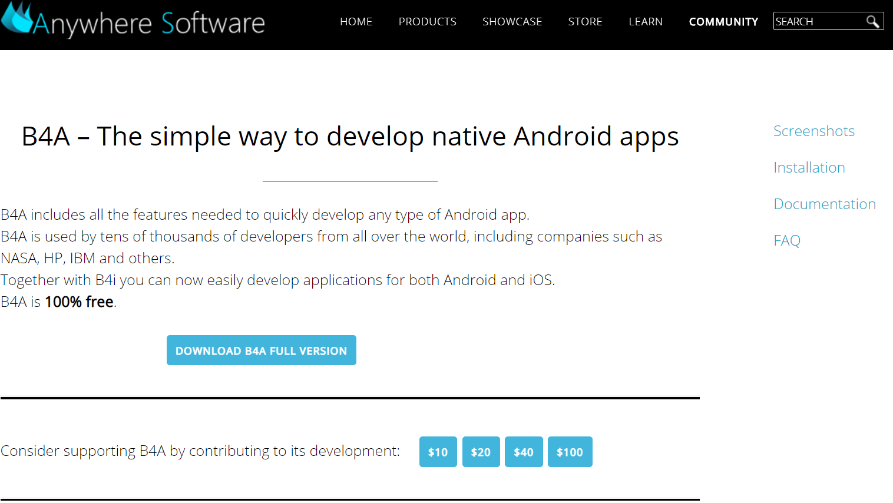Image resolution: width=893 pixels, height=503 pixels.
Task: Open the Installation sidebar link
Action: pos(809,167)
